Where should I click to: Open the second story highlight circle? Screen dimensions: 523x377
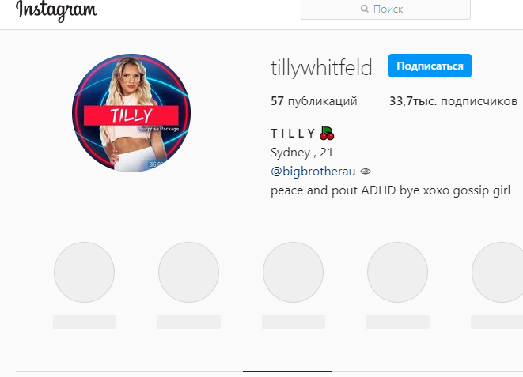click(189, 272)
